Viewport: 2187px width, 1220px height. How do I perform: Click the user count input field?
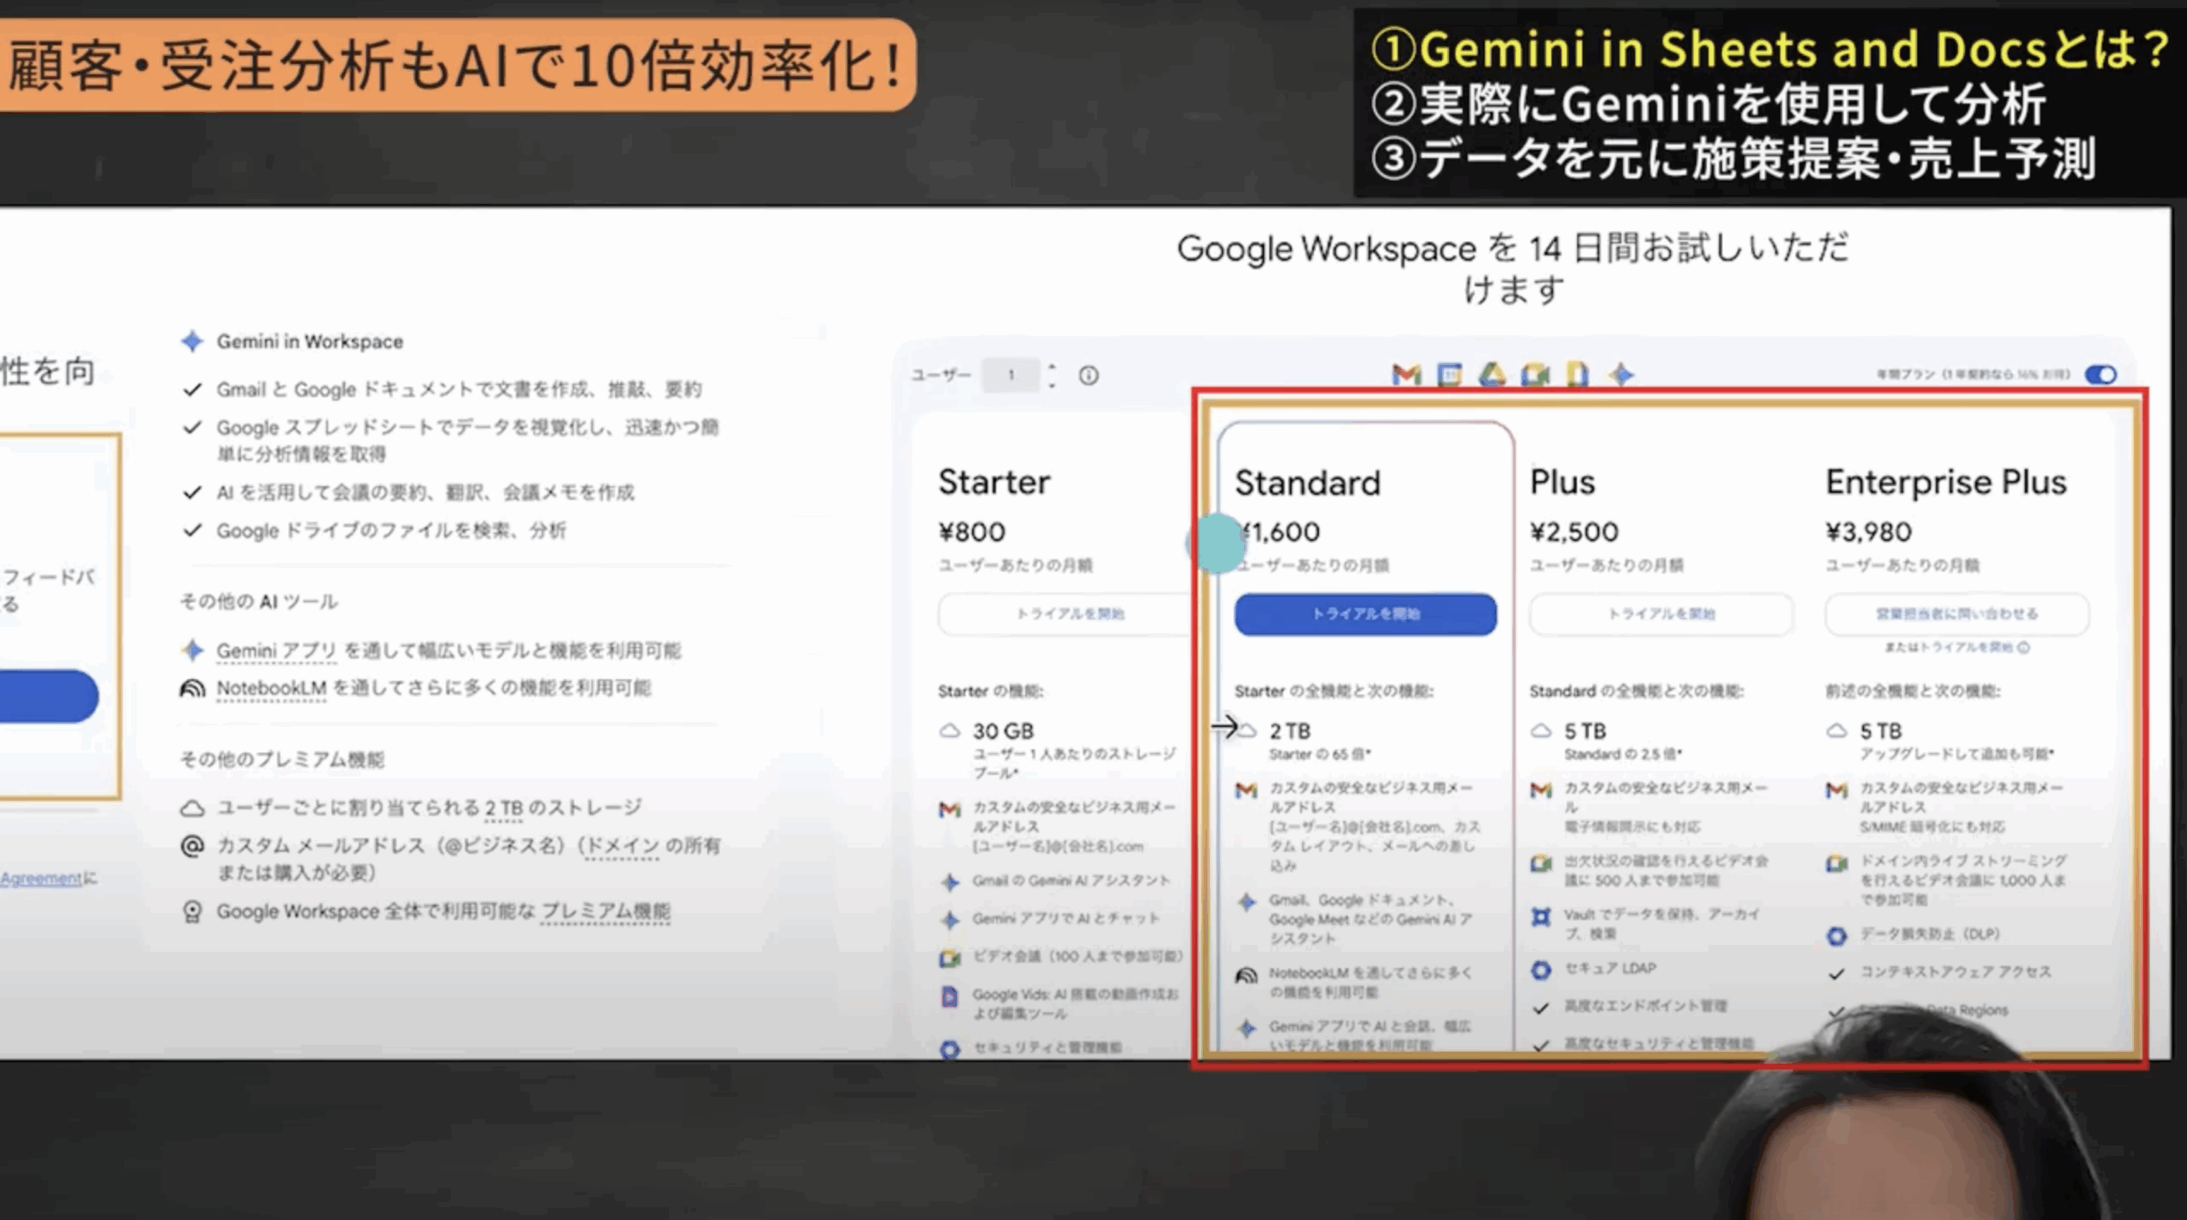[1011, 375]
